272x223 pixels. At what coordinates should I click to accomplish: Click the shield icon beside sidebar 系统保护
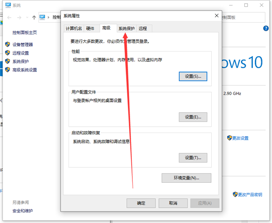point(7,61)
